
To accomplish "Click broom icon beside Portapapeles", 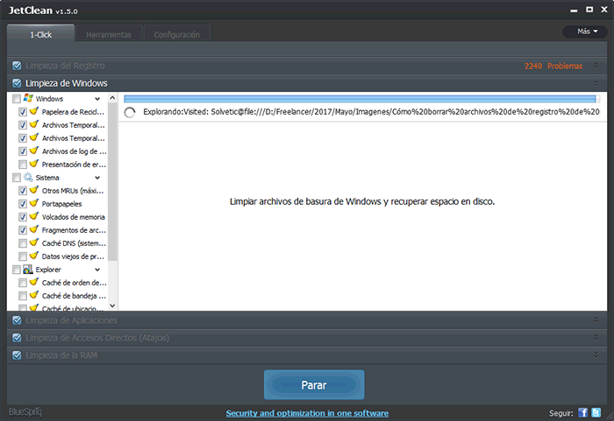I will click(34, 203).
